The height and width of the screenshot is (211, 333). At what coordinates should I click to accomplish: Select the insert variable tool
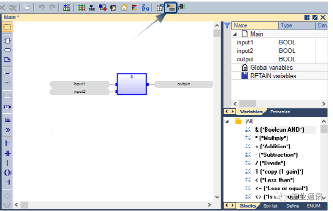[7, 50]
